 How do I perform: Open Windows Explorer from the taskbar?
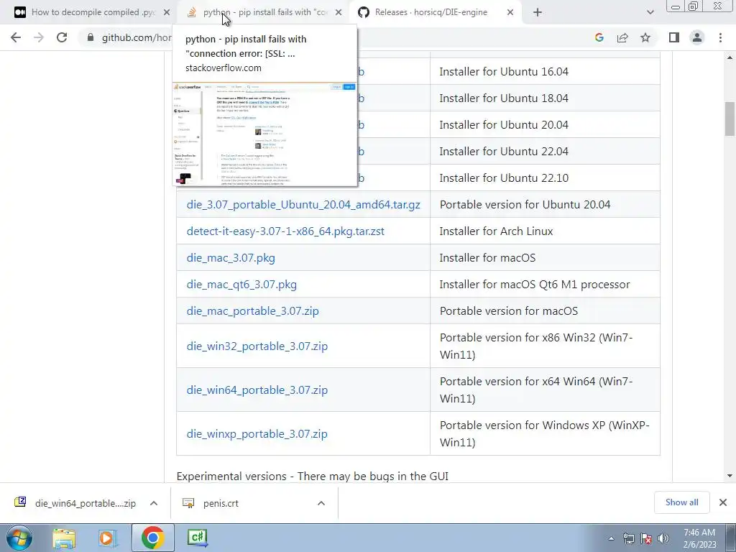[x=64, y=538]
